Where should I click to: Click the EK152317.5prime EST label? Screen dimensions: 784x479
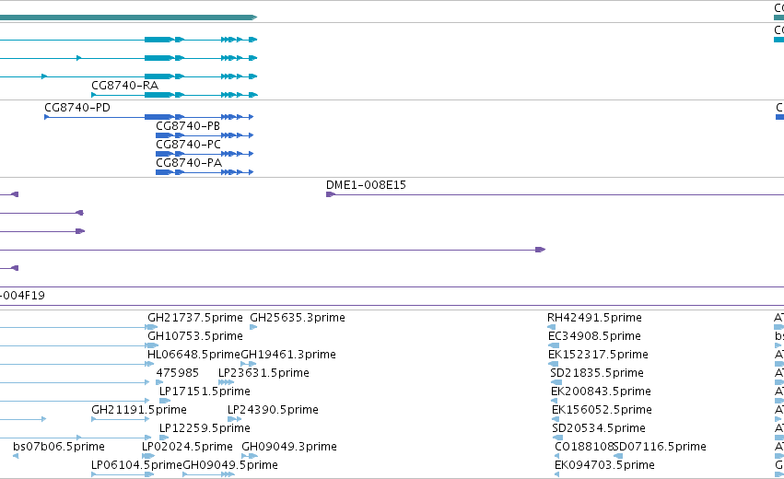point(599,355)
